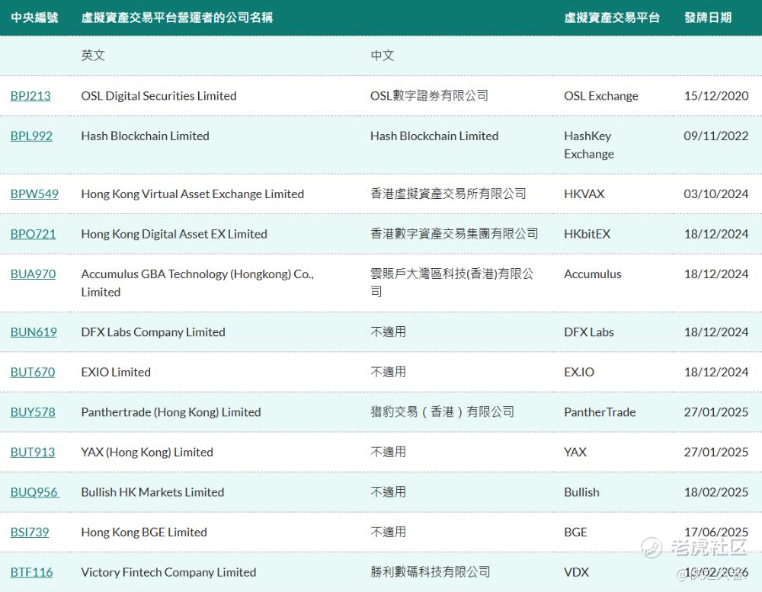Select 香港虛擬資產交易所有限公司 Chinese name
The image size is (762, 592).
tap(448, 194)
